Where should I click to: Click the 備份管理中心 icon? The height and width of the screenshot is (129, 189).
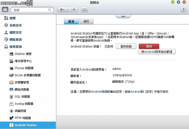(x=11, y=61)
